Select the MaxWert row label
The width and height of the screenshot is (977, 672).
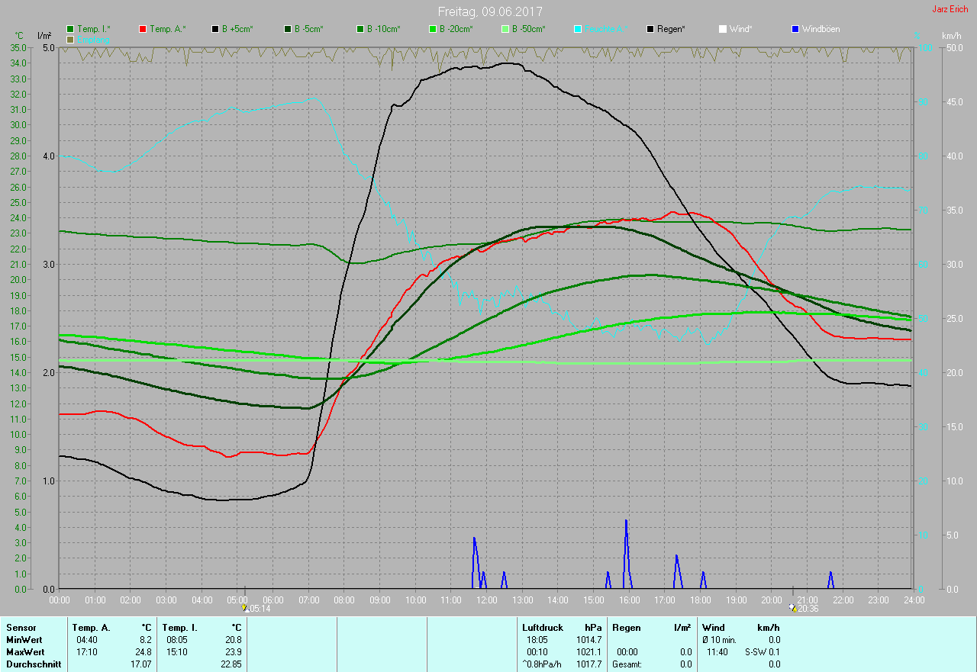point(24,652)
